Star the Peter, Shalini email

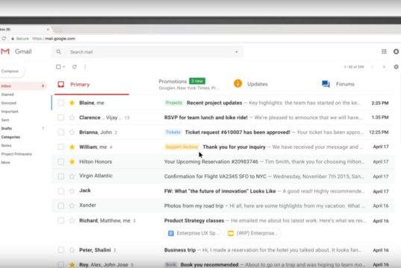[72, 250]
